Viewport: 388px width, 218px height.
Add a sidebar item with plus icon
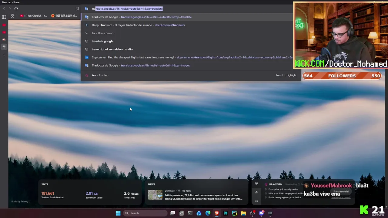[x=4, y=55]
